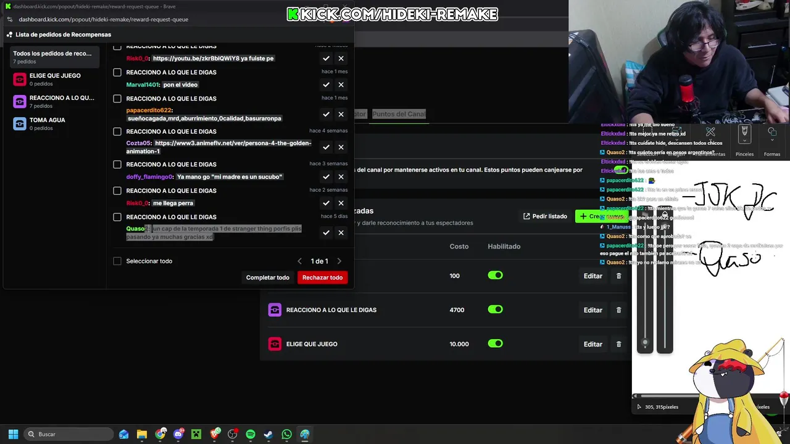Approve Risk0_0's youtu.be link request
The height and width of the screenshot is (444, 790).
[326, 59]
